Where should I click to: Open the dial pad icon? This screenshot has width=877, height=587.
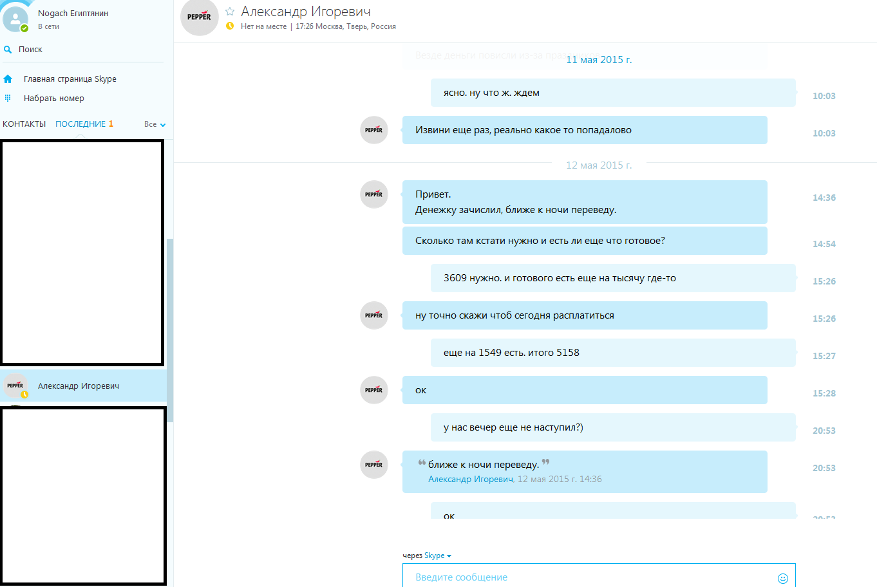pos(8,98)
